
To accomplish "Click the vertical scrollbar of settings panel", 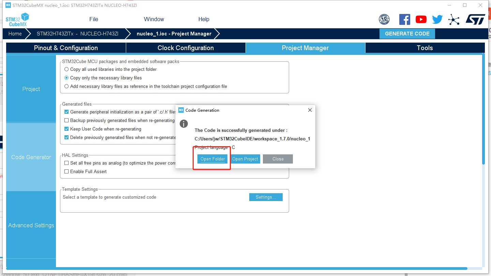I will click(x=483, y=109).
